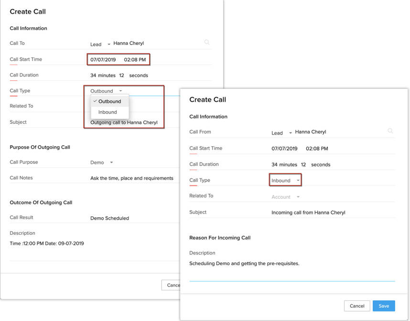Click the lookup magnifier icon in the inbound form
The image size is (410, 321).
pyautogui.click(x=390, y=131)
